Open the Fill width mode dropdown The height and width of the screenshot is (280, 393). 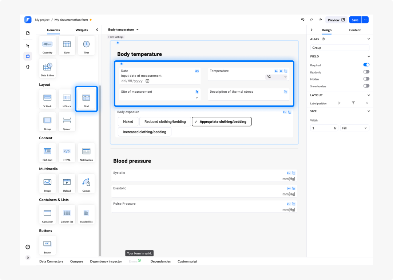click(x=354, y=128)
